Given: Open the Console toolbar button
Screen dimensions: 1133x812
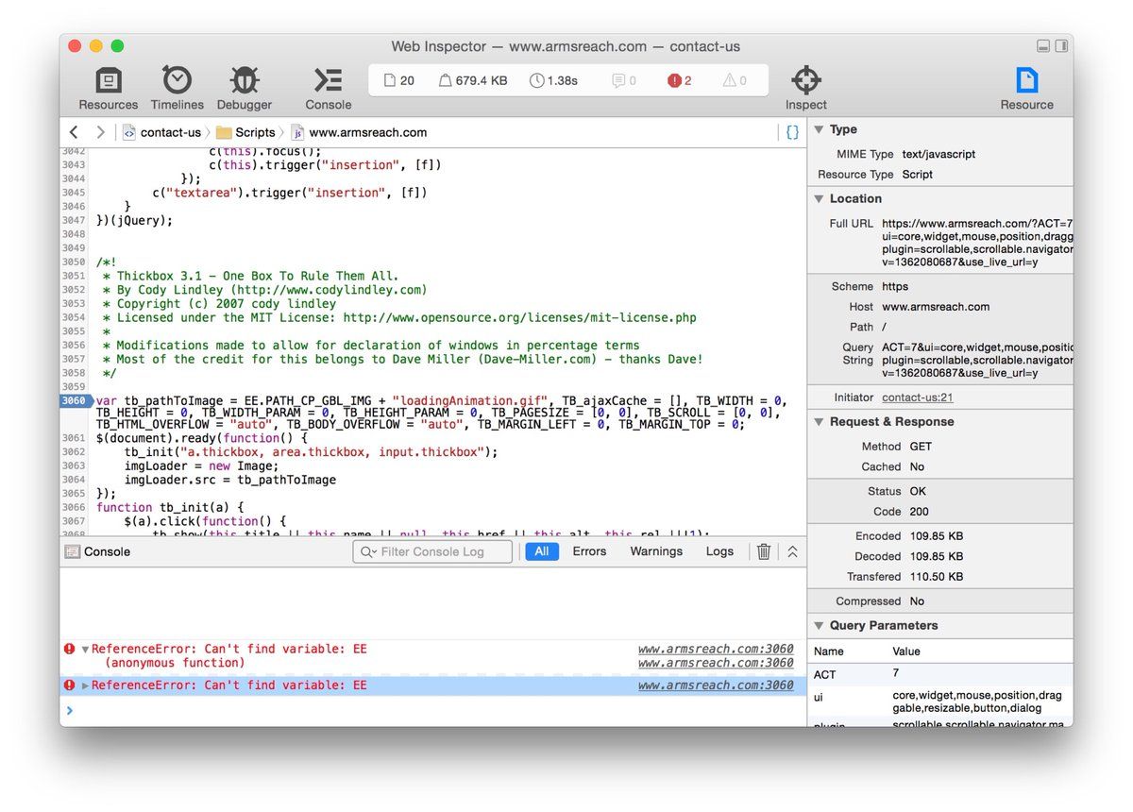Looking at the screenshot, I should pyautogui.click(x=328, y=89).
